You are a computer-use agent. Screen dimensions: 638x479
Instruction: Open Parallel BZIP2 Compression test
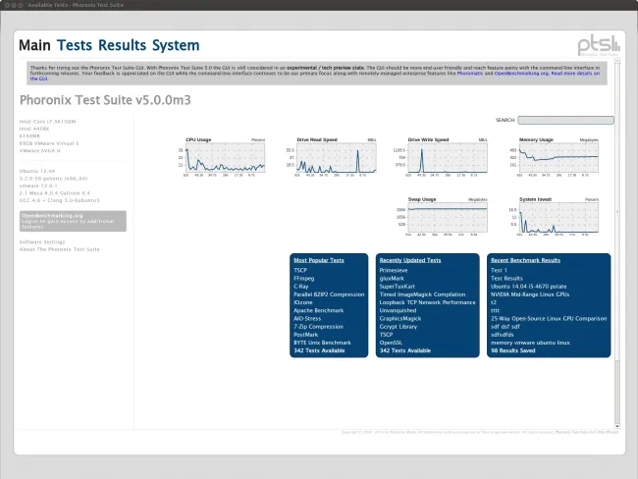tap(329, 294)
